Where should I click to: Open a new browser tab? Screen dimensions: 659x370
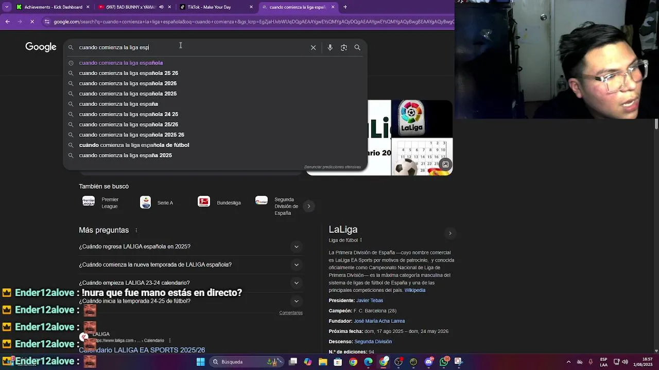[345, 7]
